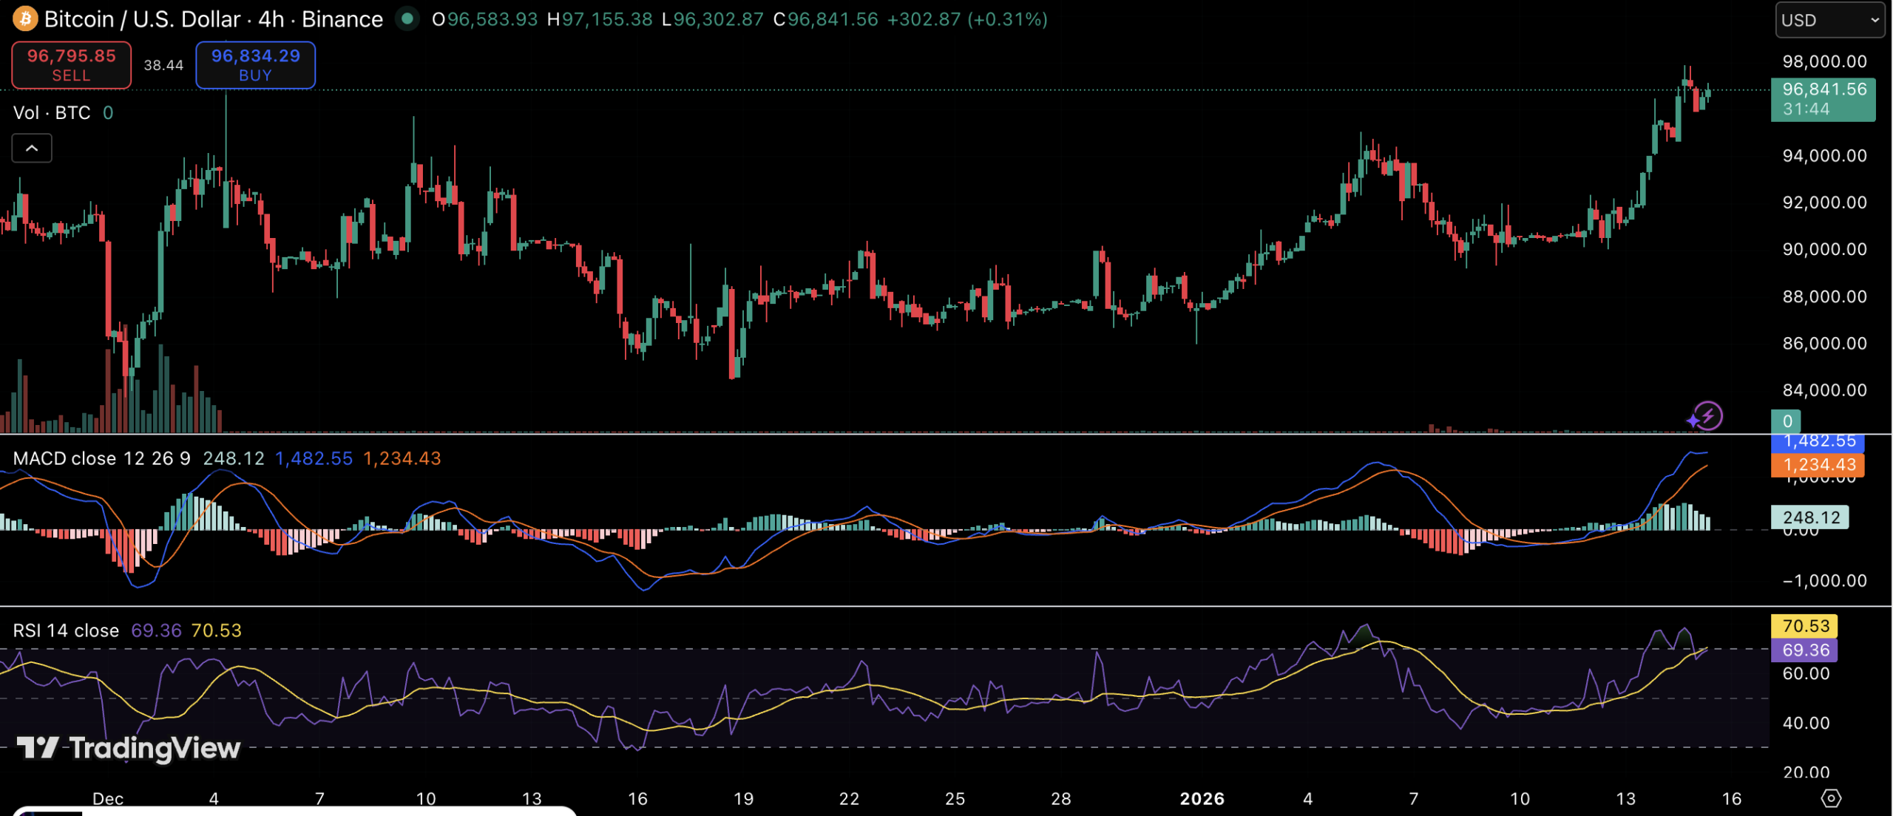The height and width of the screenshot is (816, 1893).
Task: Click the green market status dot
Action: tap(407, 18)
